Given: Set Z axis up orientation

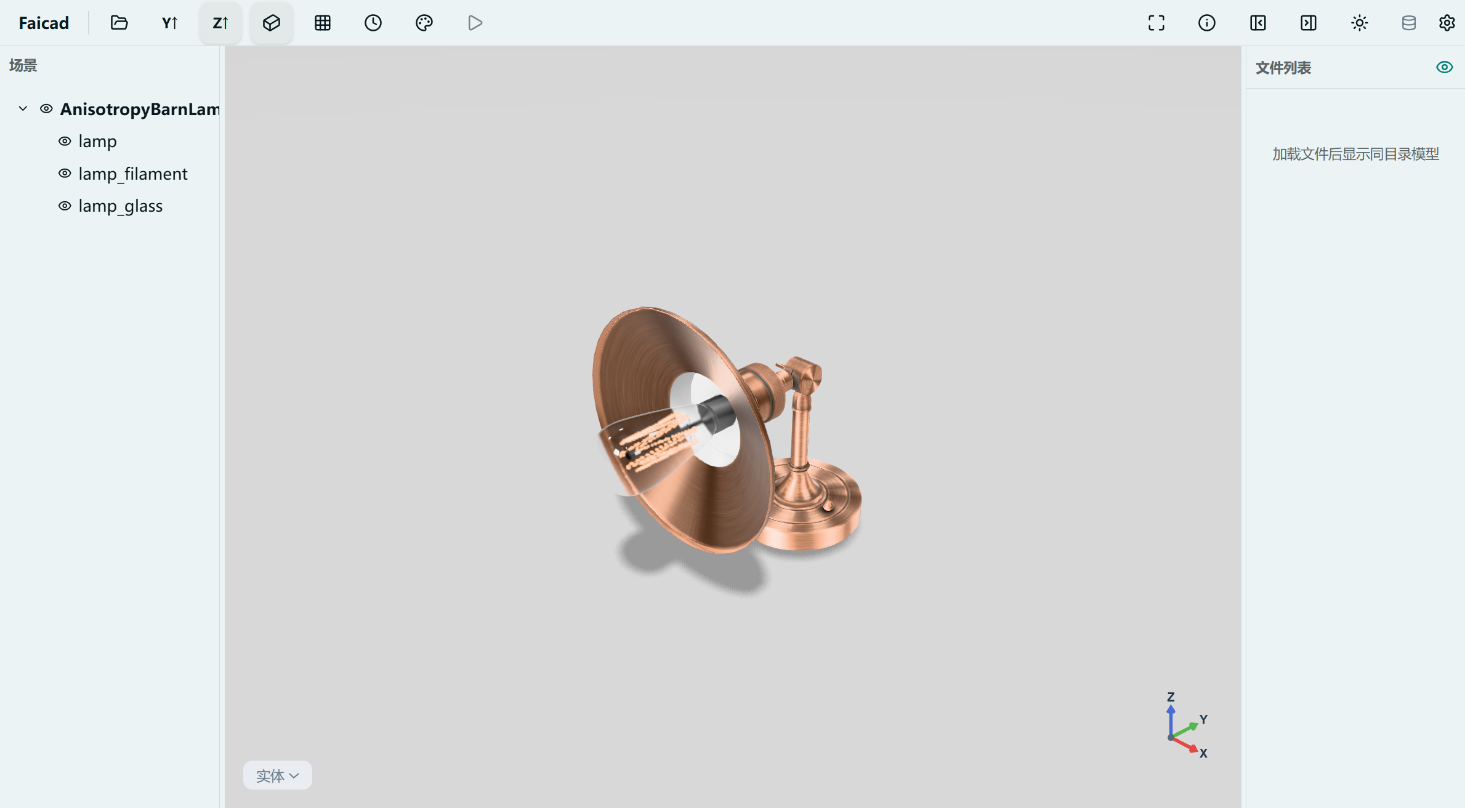Looking at the screenshot, I should tap(220, 23).
